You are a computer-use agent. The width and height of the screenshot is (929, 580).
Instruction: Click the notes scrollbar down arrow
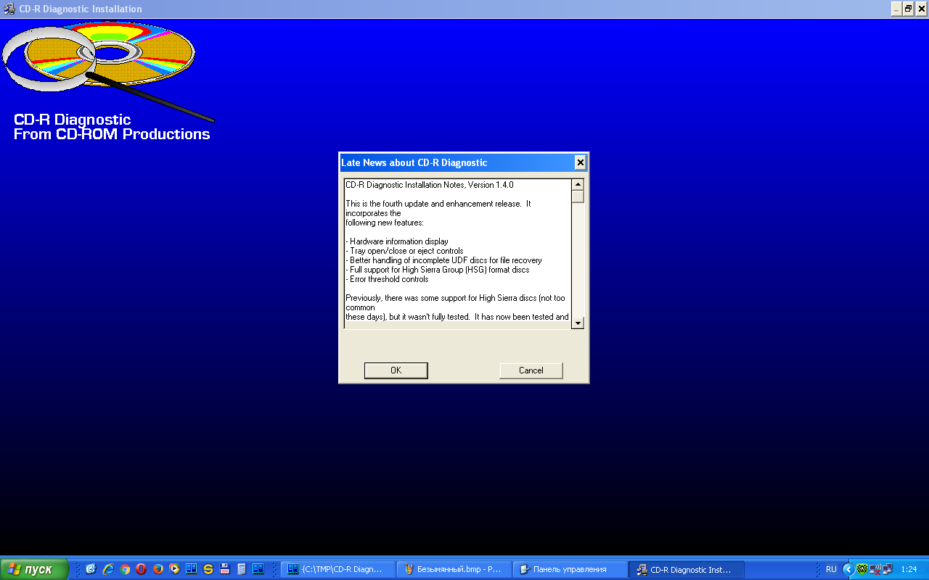tap(578, 323)
